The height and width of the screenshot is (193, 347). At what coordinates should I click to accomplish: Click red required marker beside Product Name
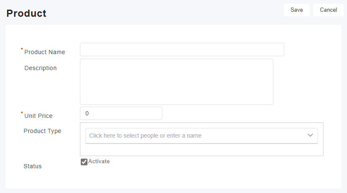coord(22,49)
